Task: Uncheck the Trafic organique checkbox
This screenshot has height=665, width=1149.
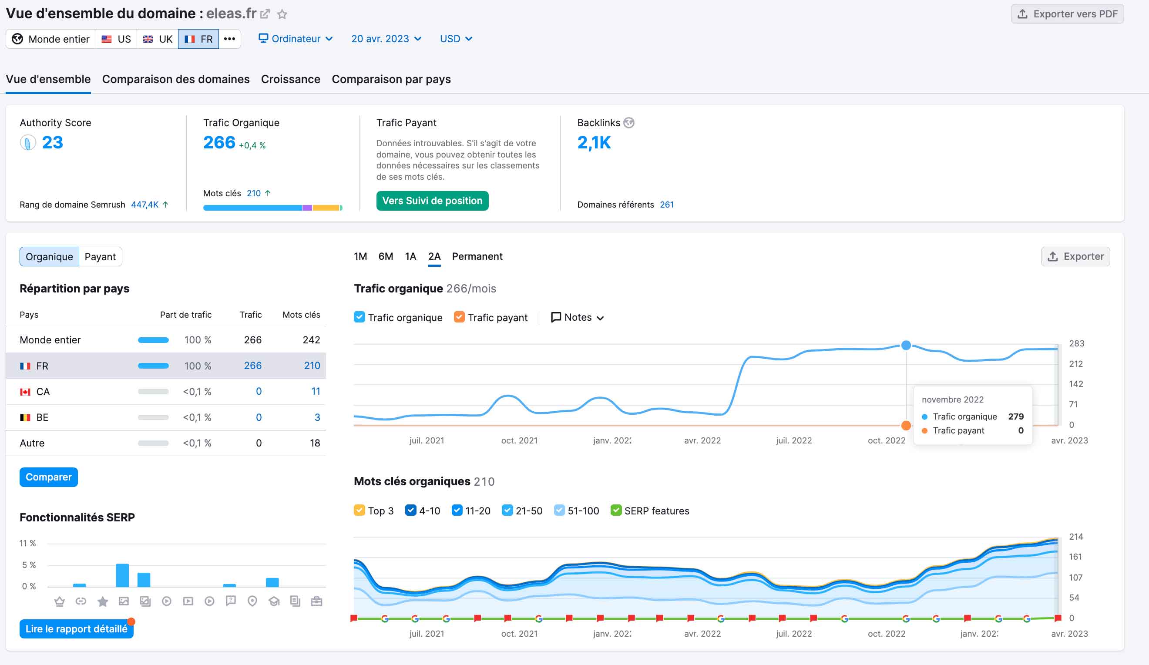Action: [x=359, y=317]
